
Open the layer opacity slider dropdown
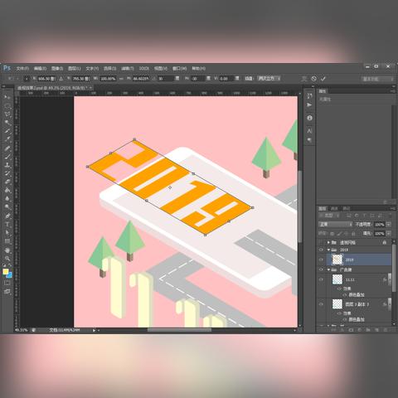pos(389,225)
